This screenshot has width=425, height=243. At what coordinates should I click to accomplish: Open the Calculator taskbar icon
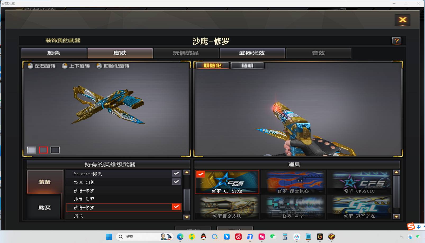coord(285,237)
